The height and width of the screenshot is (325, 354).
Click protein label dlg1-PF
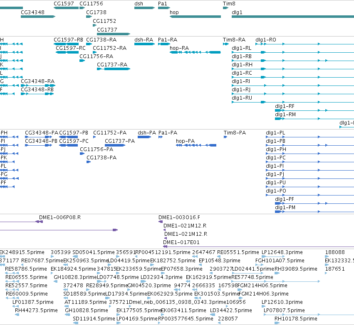[x=285, y=199]
